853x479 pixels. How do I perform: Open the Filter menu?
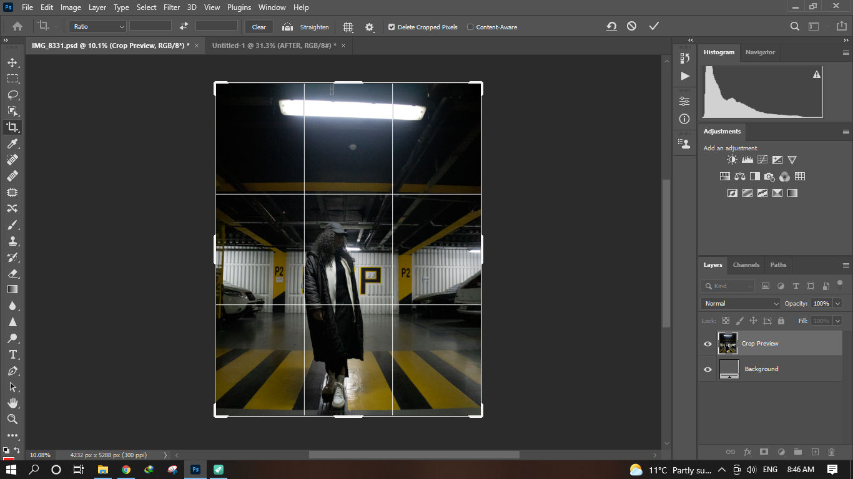point(172,7)
